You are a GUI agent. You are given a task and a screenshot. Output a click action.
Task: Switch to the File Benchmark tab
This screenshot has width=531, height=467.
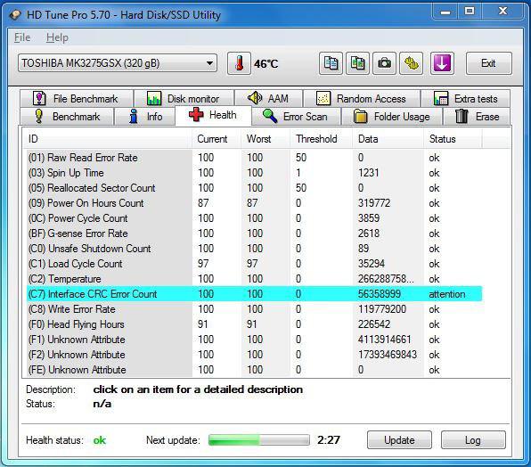77,99
